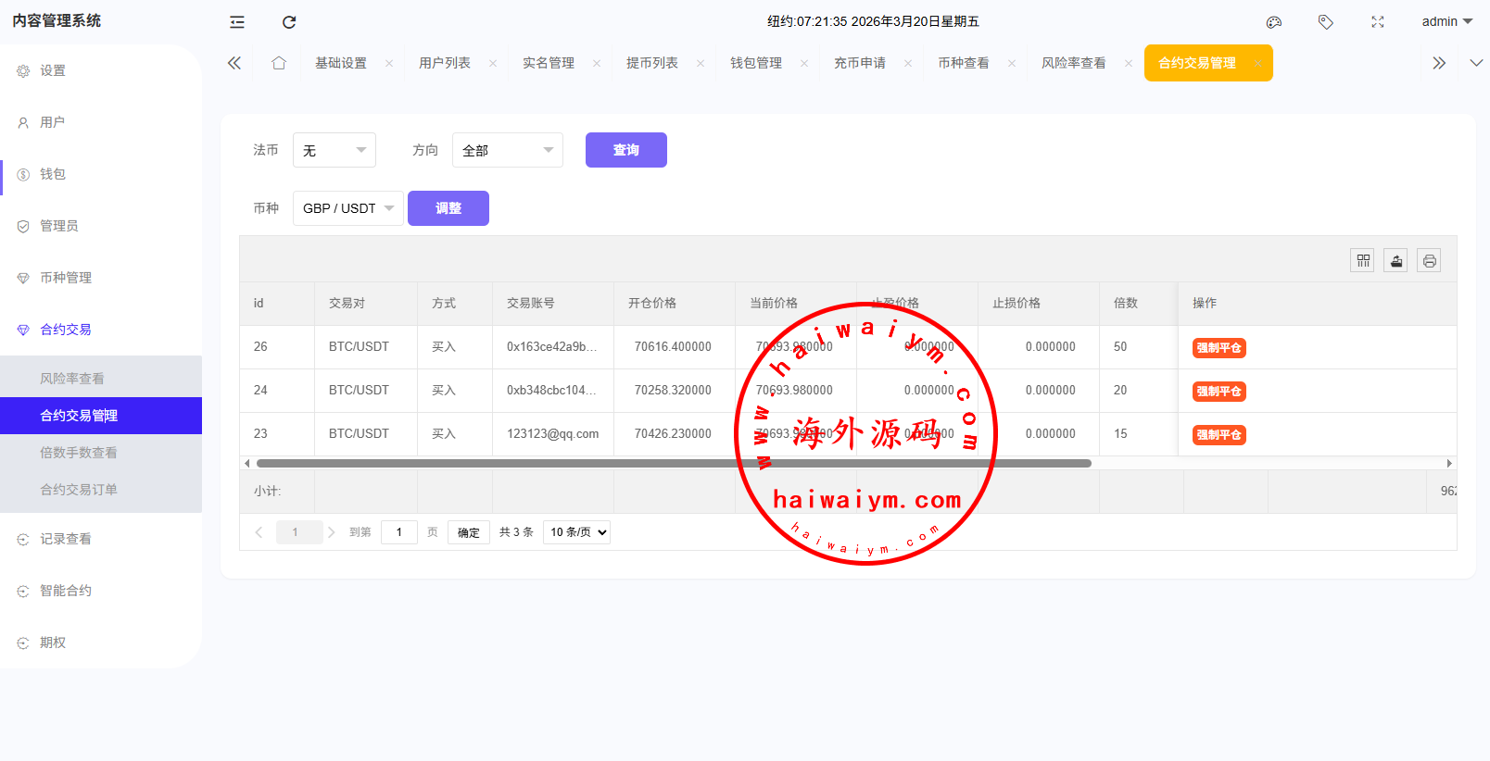The image size is (1490, 761).
Task: Print the table icon
Action: click(x=1430, y=261)
